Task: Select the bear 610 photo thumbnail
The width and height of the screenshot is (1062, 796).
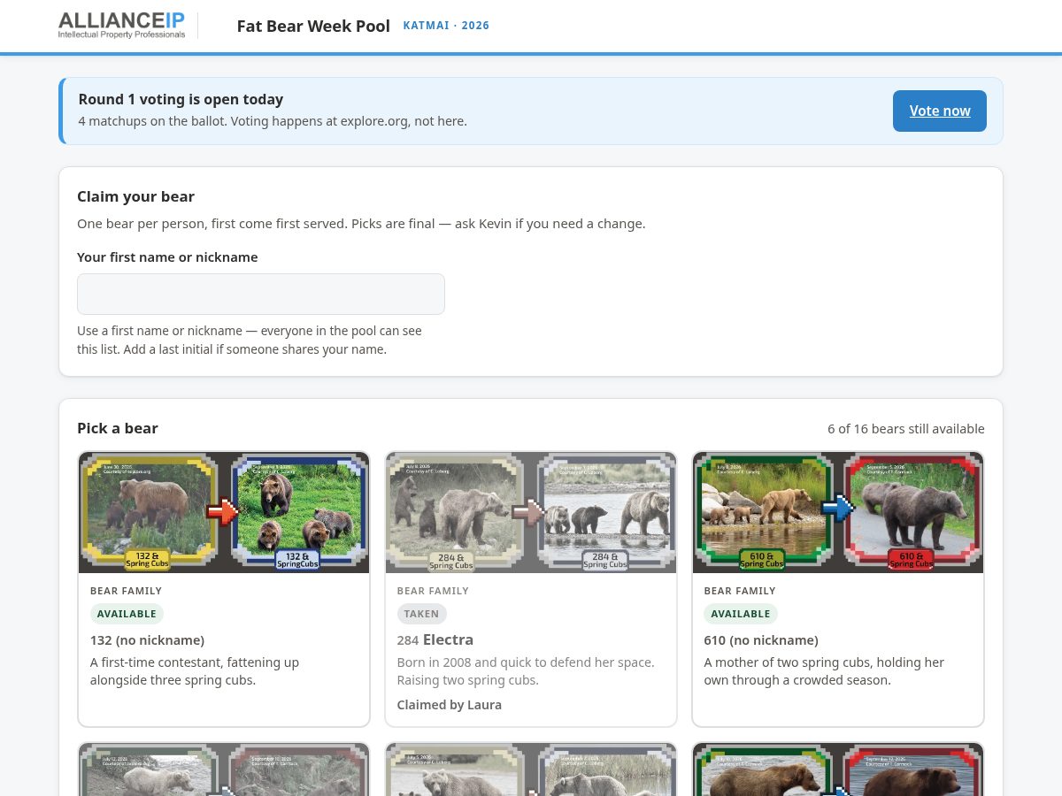Action: pyautogui.click(x=838, y=513)
